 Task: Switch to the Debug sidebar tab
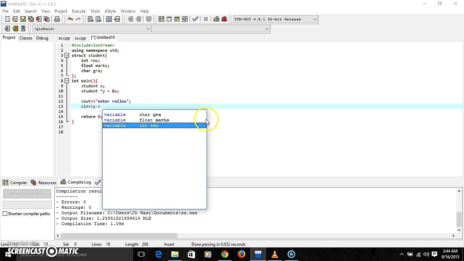point(42,38)
